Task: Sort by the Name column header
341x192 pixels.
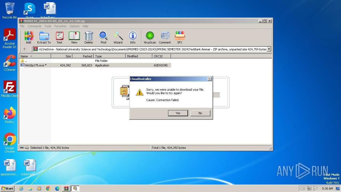Action: pyautogui.click(x=35, y=56)
